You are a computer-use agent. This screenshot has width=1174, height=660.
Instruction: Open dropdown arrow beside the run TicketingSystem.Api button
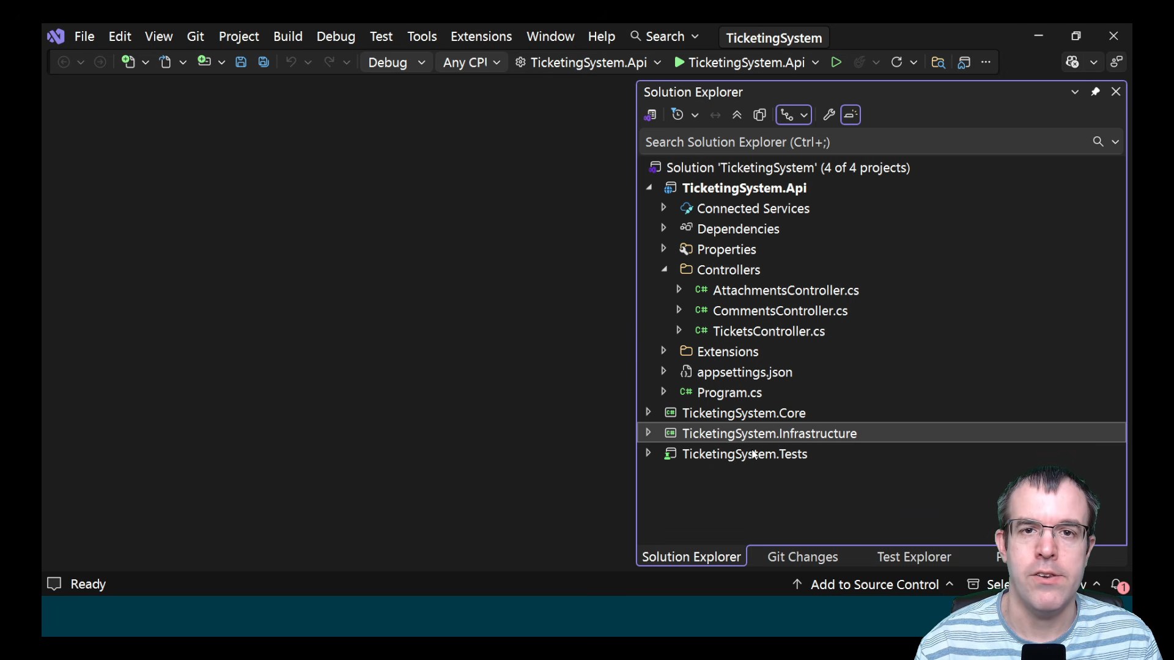(x=815, y=62)
